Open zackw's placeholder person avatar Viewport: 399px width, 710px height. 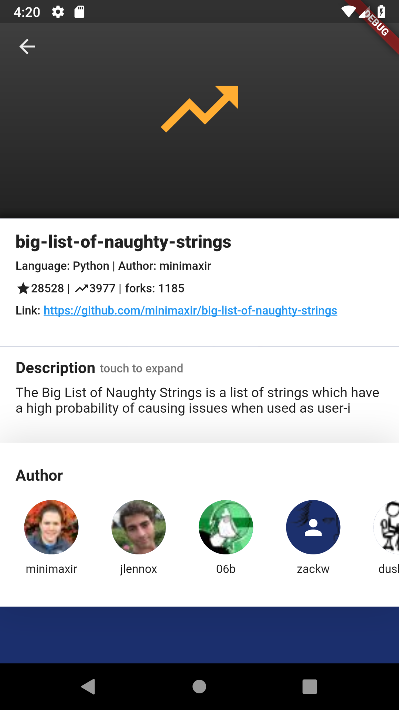[x=313, y=527]
